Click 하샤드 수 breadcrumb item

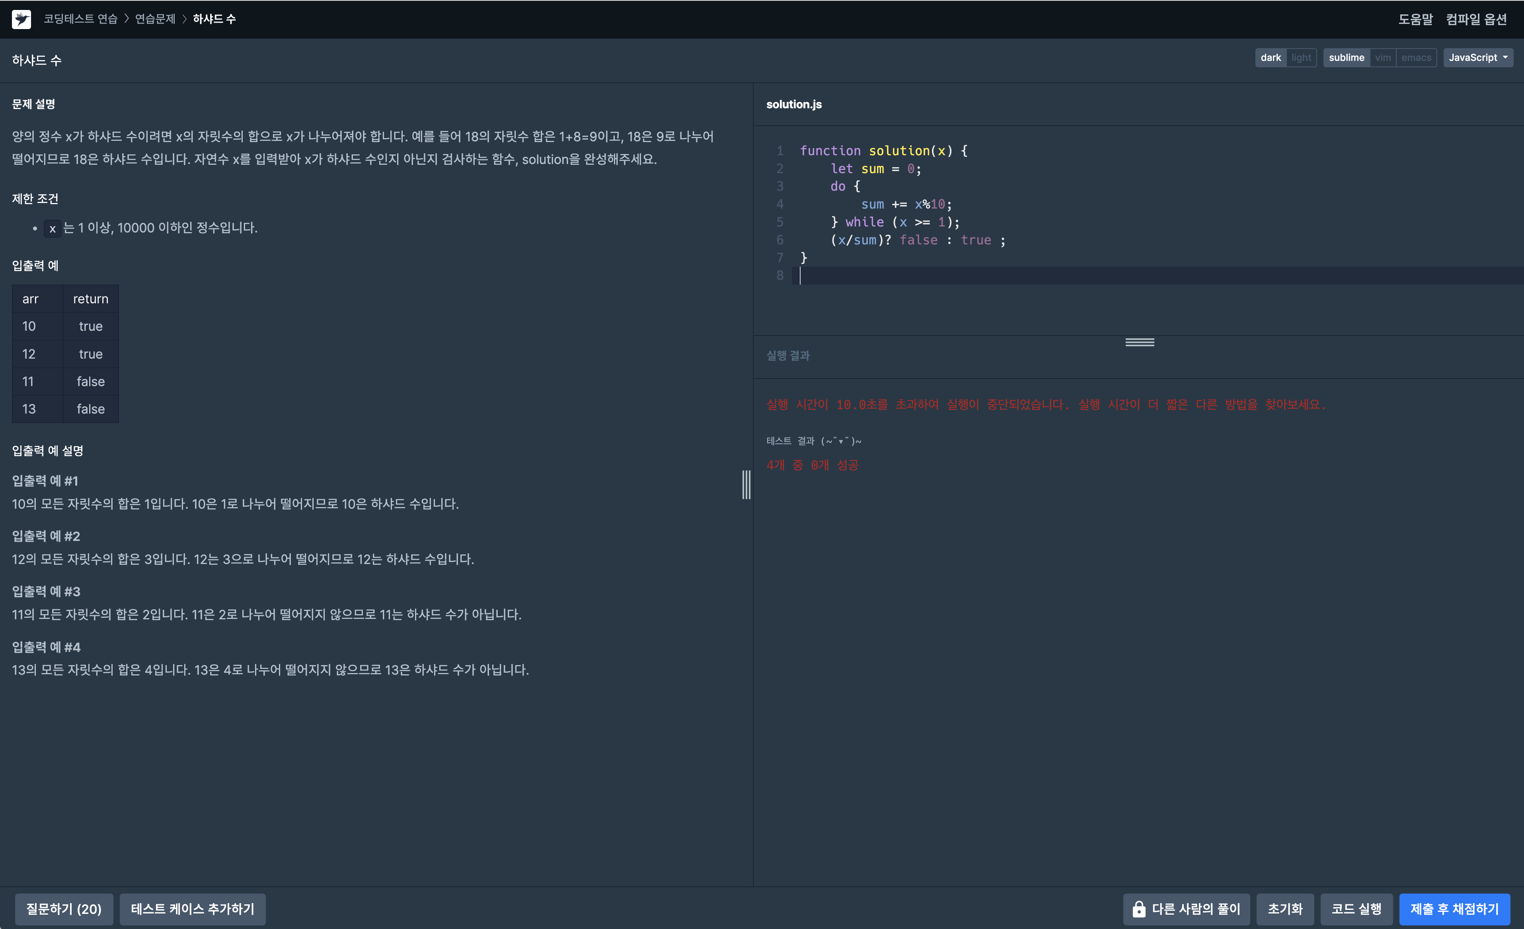(x=214, y=19)
